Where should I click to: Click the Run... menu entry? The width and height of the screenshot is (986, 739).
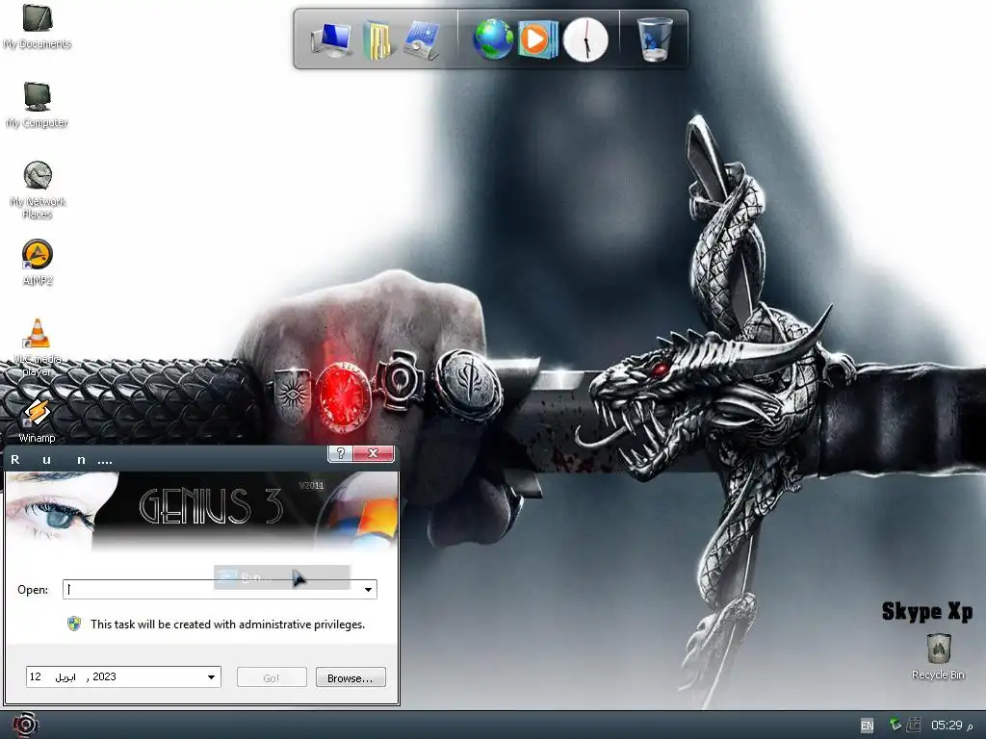[282, 577]
